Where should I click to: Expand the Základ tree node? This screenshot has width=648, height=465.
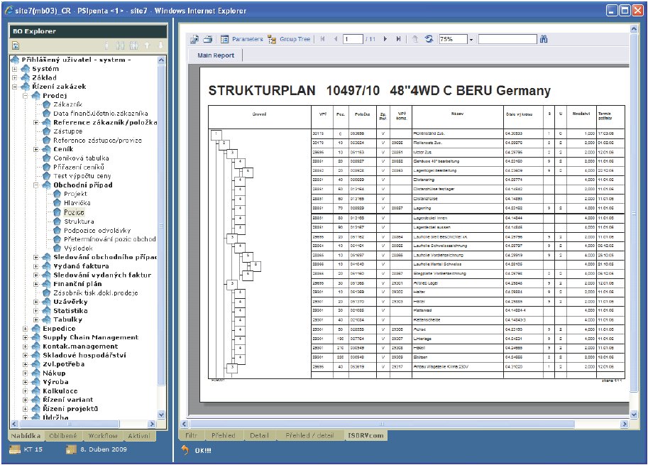click(15, 77)
